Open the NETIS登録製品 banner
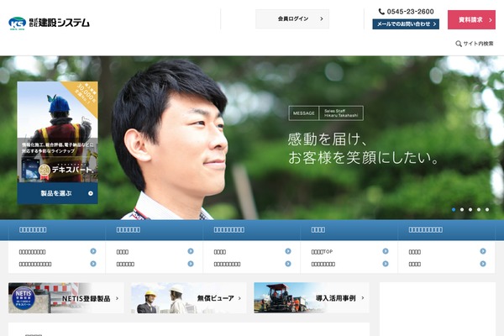This screenshot has height=336, width=504. tap(66, 298)
